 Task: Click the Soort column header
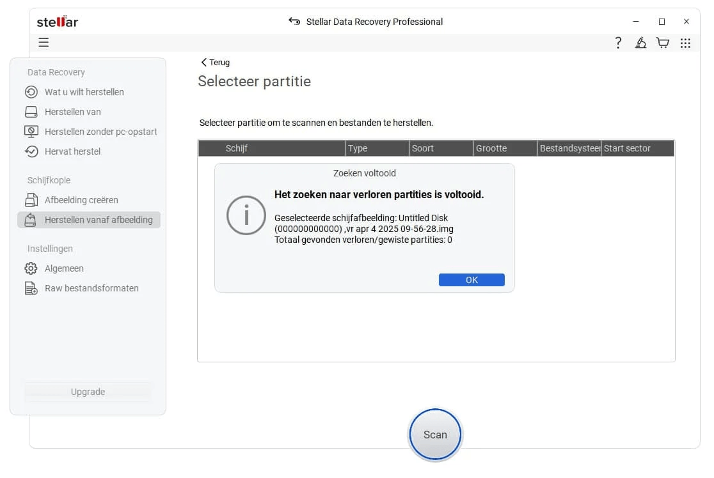point(441,148)
